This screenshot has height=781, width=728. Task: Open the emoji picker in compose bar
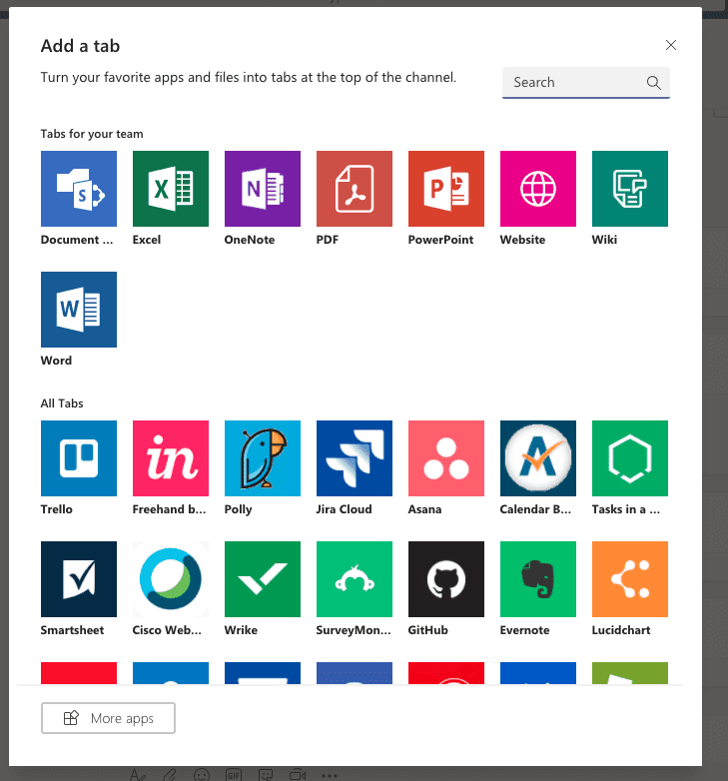[x=202, y=775]
